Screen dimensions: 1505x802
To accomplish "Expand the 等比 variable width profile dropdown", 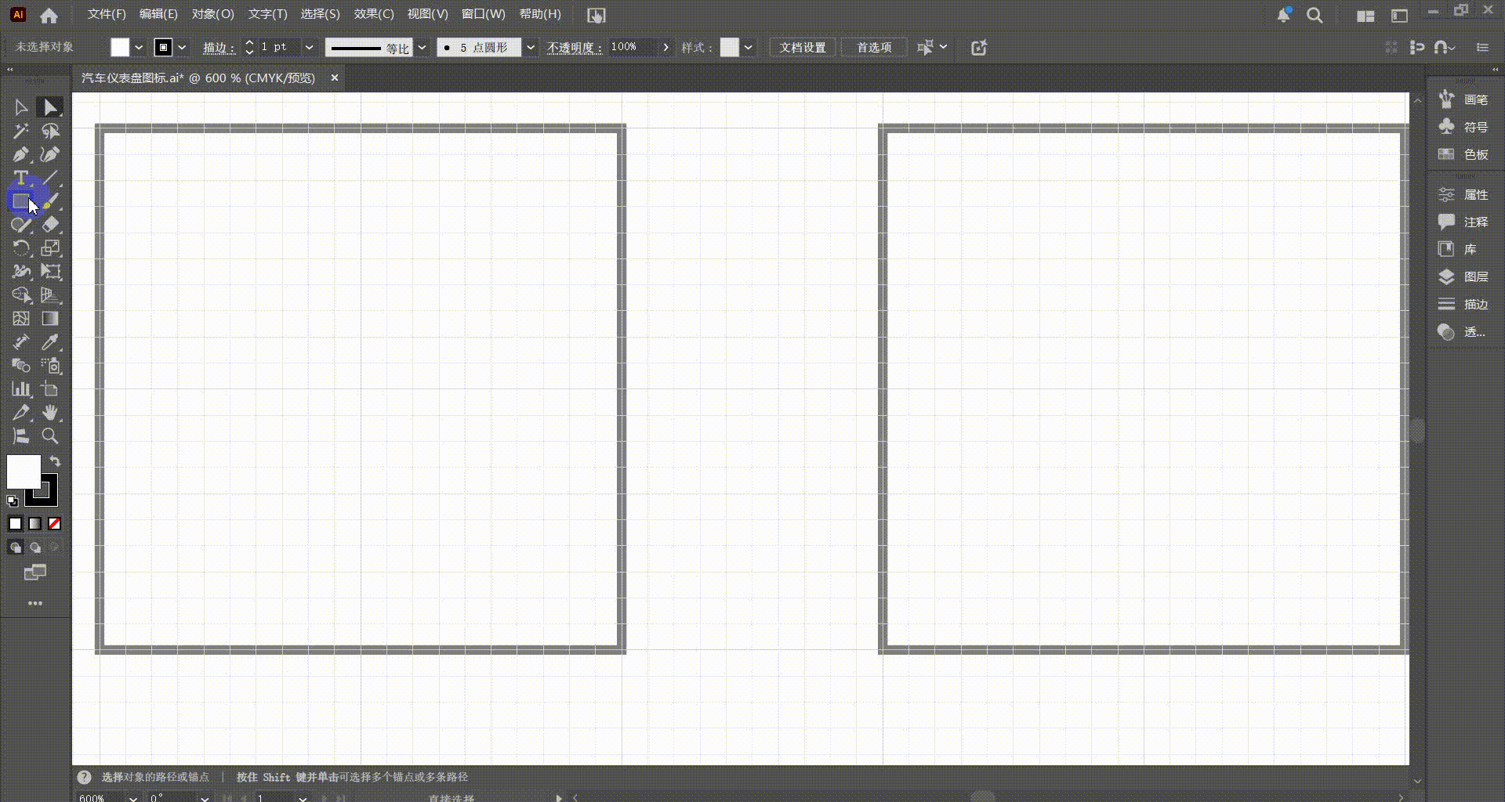I will [x=422, y=48].
